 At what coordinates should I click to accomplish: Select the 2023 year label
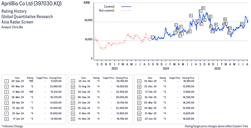(114, 69)
